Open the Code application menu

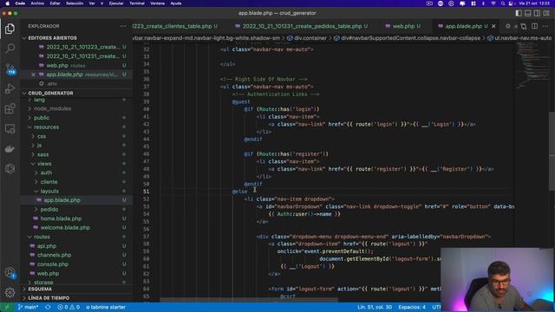(20, 3)
